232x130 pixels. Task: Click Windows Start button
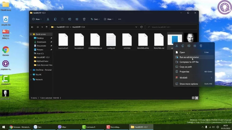click(3, 127)
